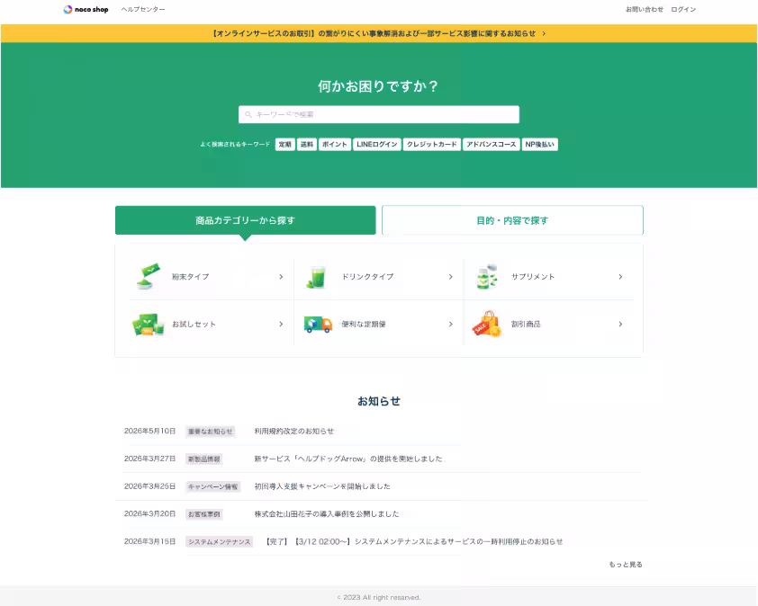Image resolution: width=758 pixels, height=606 pixels.
Task: Select the 送料 keyword tag
Action: tap(307, 145)
